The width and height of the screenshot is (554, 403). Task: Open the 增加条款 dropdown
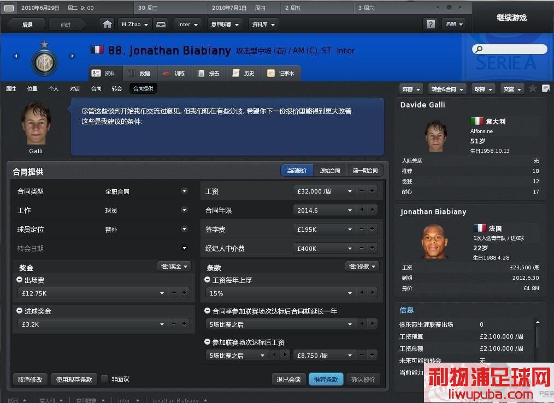pyautogui.click(x=362, y=267)
